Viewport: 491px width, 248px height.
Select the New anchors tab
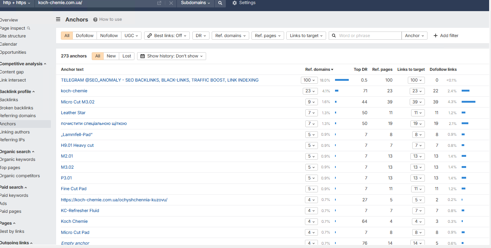[111, 56]
